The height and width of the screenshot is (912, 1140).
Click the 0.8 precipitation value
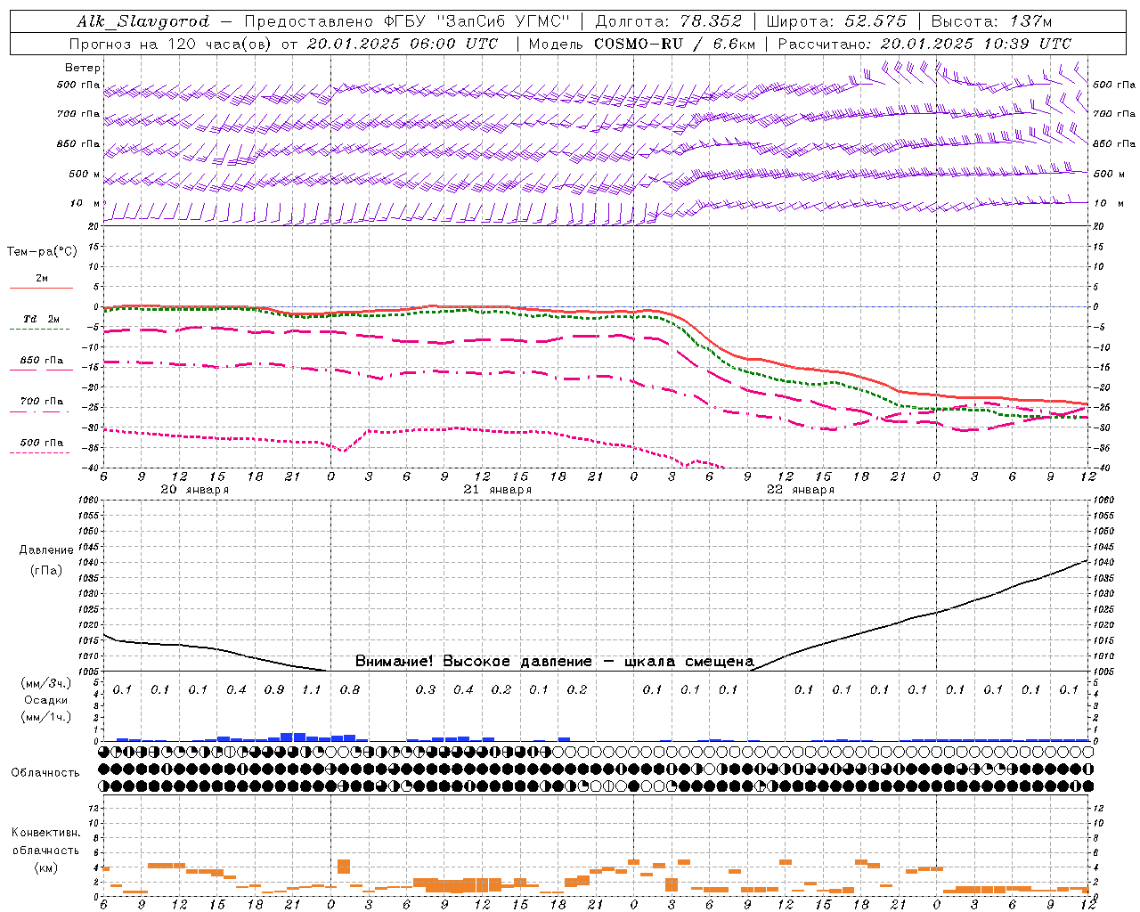point(349,689)
